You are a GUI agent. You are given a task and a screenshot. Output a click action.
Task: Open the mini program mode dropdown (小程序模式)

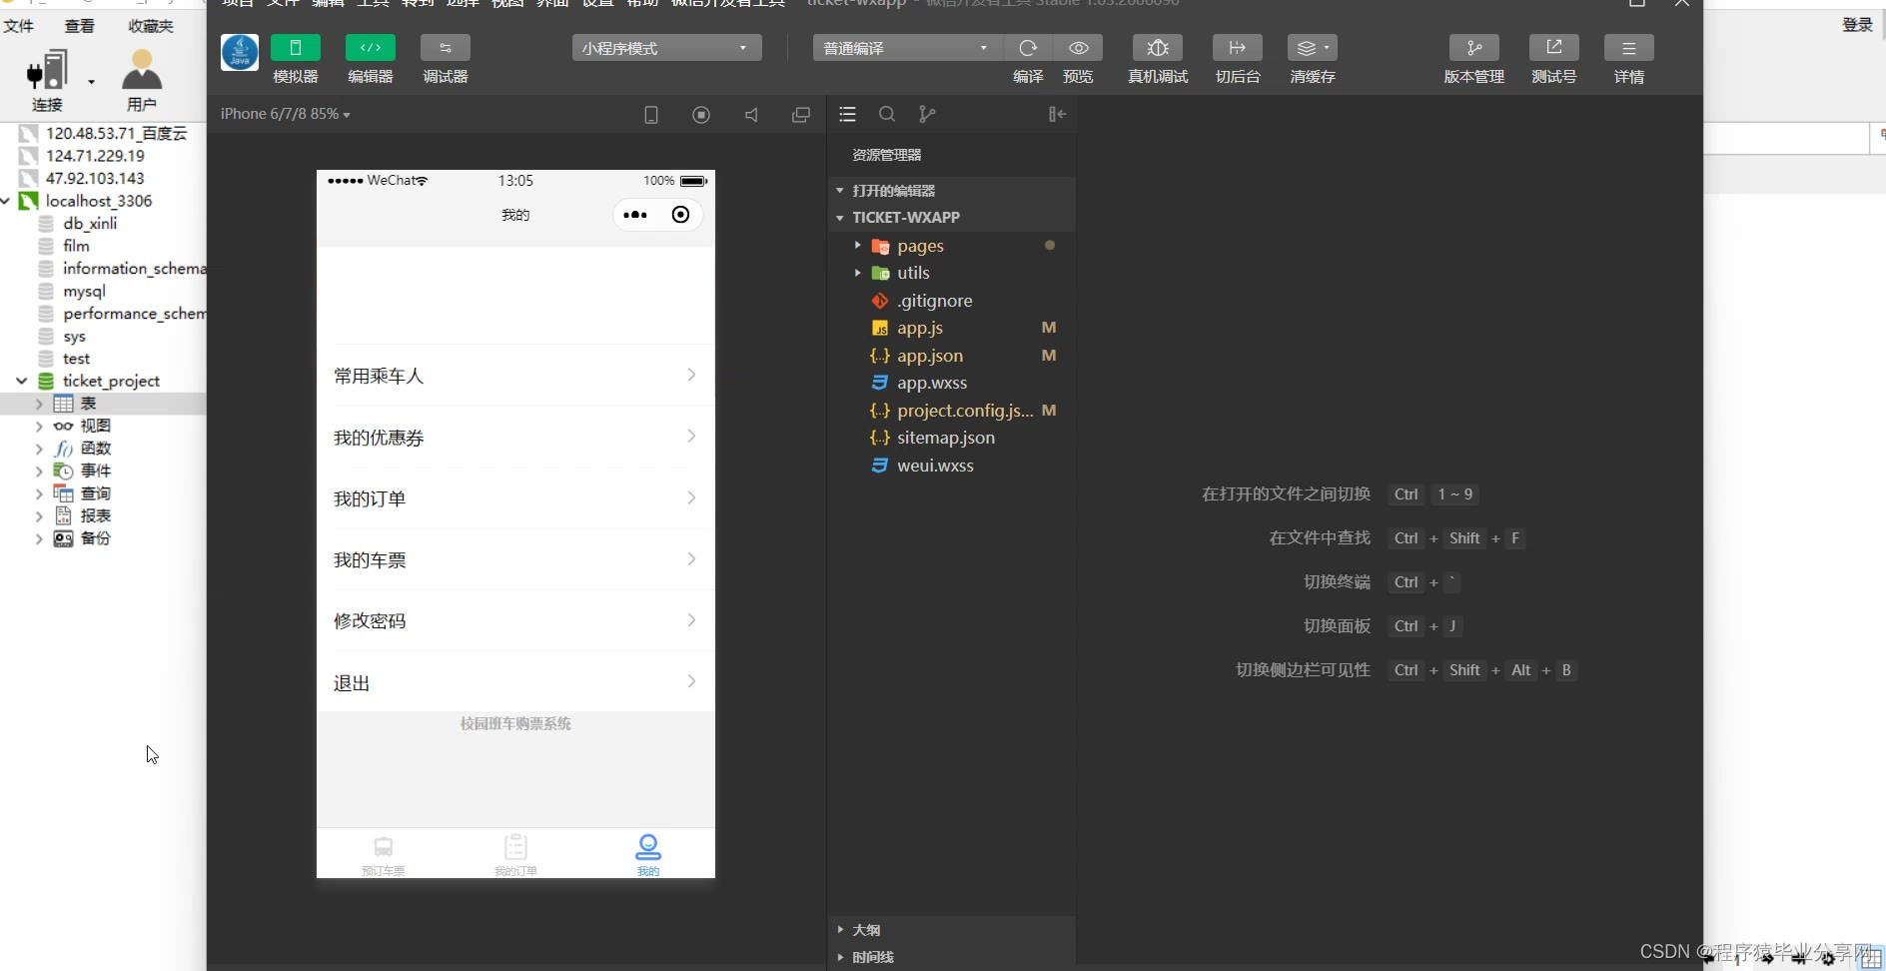click(667, 48)
